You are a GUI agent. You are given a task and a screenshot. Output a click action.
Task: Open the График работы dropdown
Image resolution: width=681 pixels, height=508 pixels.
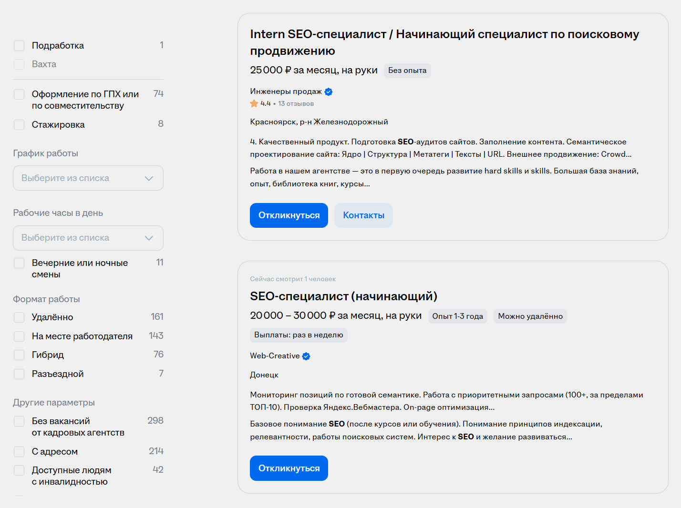pos(88,178)
